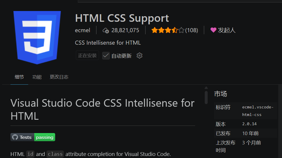Click the 上次发布时间 label

pos(226,146)
